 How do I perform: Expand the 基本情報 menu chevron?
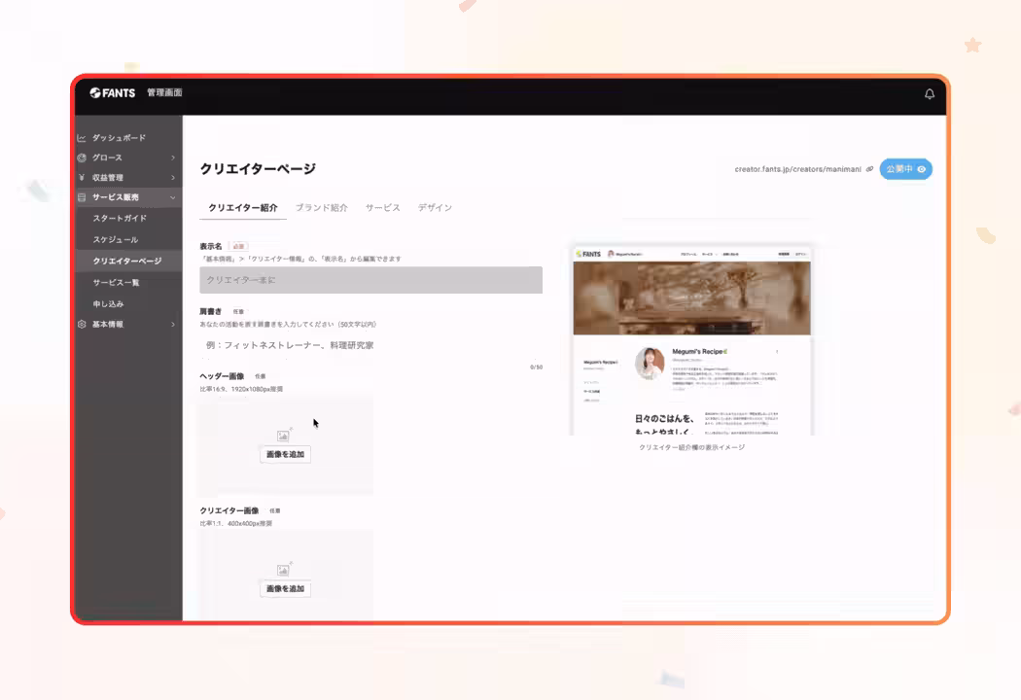[x=172, y=325]
